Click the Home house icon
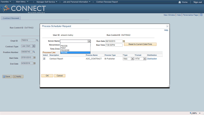Viewport: 204px width, 115px height. 180,2
